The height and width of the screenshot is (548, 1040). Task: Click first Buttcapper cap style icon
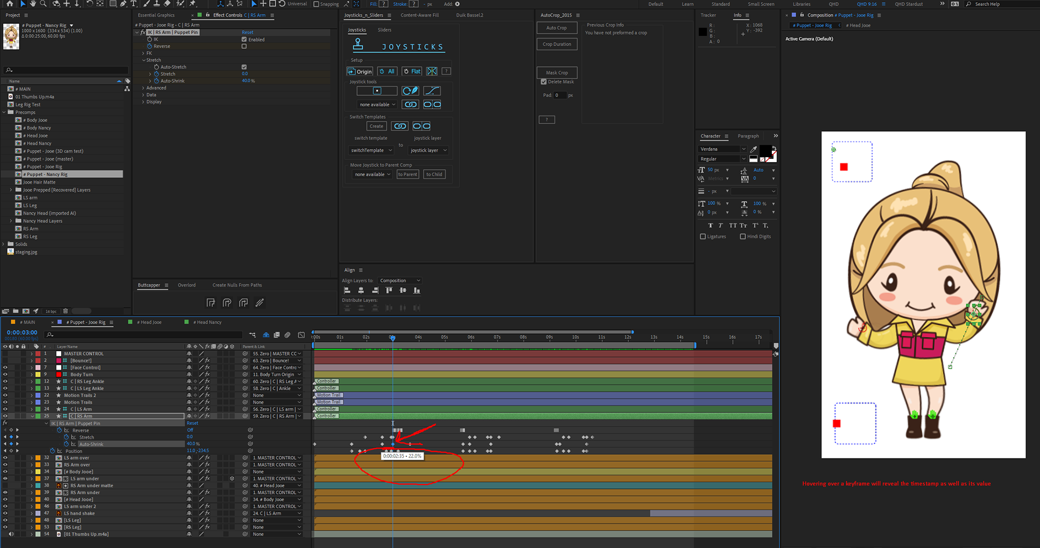pos(211,302)
